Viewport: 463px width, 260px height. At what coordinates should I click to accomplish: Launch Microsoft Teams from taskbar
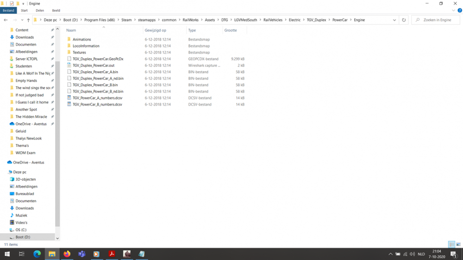click(82, 254)
